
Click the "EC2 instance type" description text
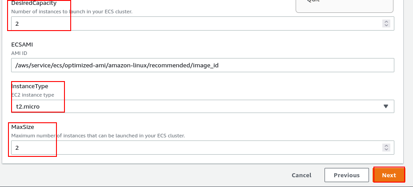click(32, 94)
